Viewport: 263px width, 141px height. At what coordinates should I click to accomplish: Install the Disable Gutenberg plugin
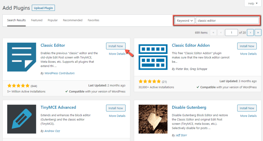point(247,108)
